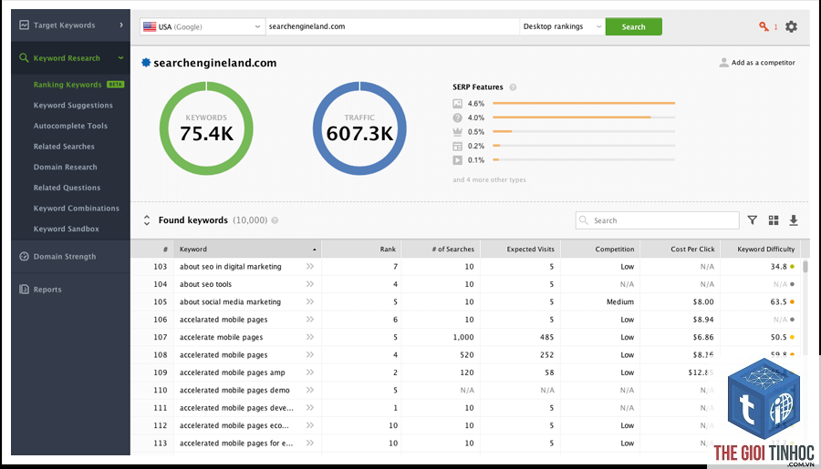Click the help icon beside SERP Features
The image size is (821, 469).
click(513, 87)
